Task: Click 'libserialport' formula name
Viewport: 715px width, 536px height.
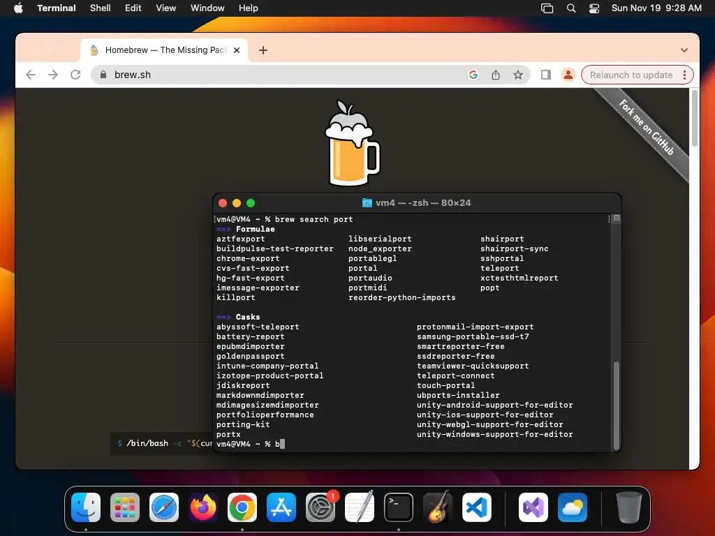Action: coord(380,239)
